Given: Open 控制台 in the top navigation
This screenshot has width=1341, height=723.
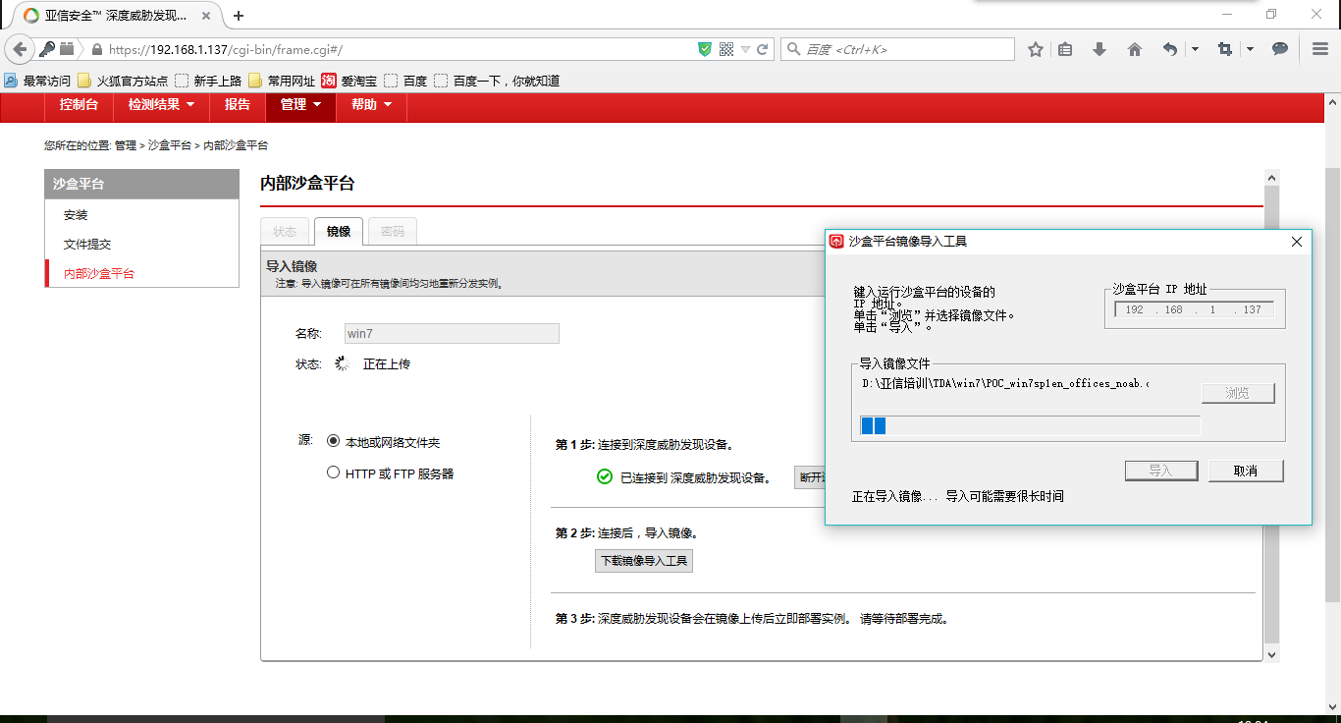Looking at the screenshot, I should pyautogui.click(x=79, y=104).
